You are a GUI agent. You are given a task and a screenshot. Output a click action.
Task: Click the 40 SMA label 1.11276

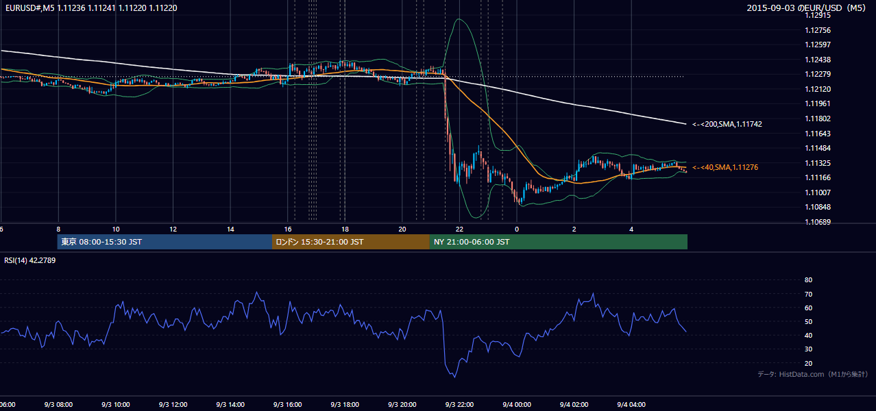point(725,167)
